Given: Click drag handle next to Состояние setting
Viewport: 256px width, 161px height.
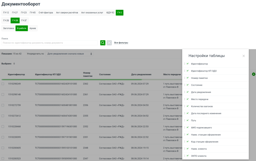Looking at the screenshot, I should (x=184, y=85).
